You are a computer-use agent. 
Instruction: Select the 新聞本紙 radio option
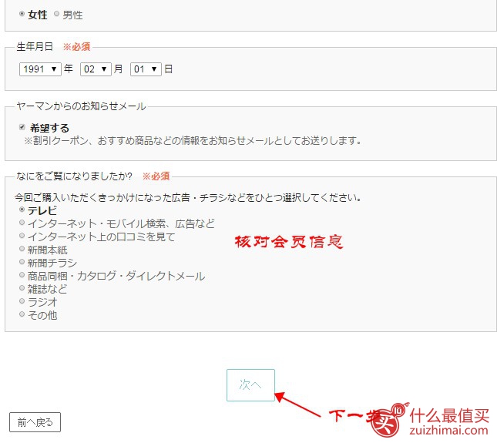(22, 249)
